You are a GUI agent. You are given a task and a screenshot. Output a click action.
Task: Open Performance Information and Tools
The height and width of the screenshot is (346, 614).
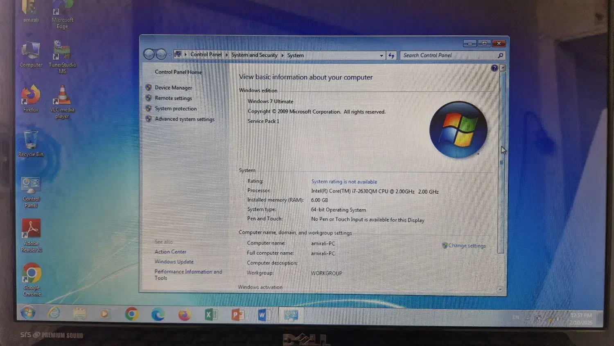pyautogui.click(x=188, y=275)
